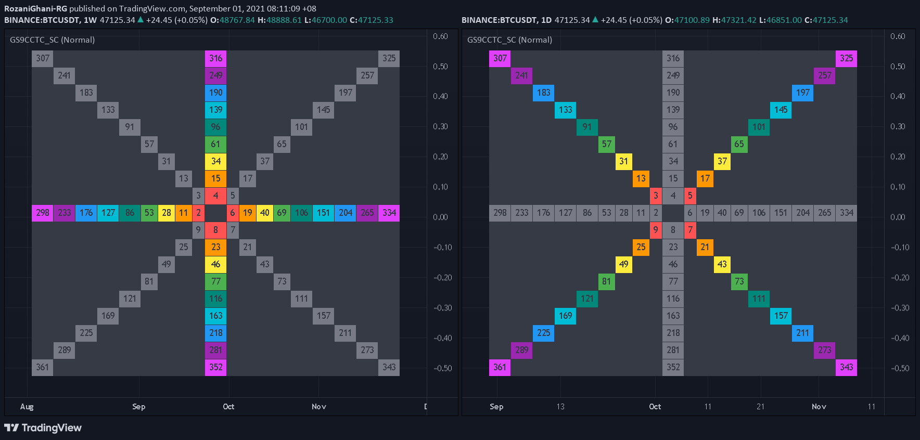Click red cell 8 in the 1W chart

[215, 230]
